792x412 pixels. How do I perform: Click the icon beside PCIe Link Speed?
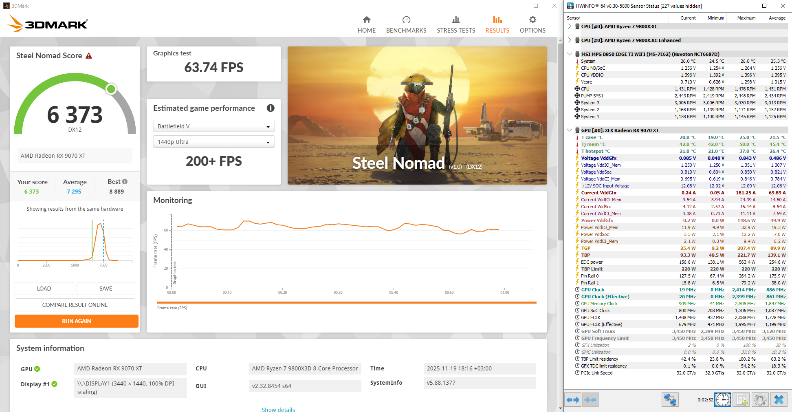click(577, 373)
